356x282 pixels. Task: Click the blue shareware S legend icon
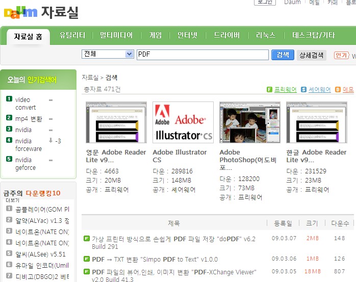[x=303, y=90]
